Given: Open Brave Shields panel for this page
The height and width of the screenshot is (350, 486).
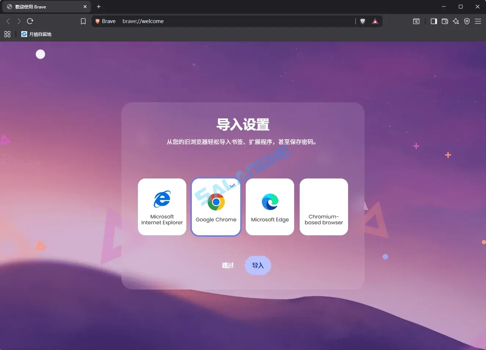Looking at the screenshot, I should click(362, 21).
